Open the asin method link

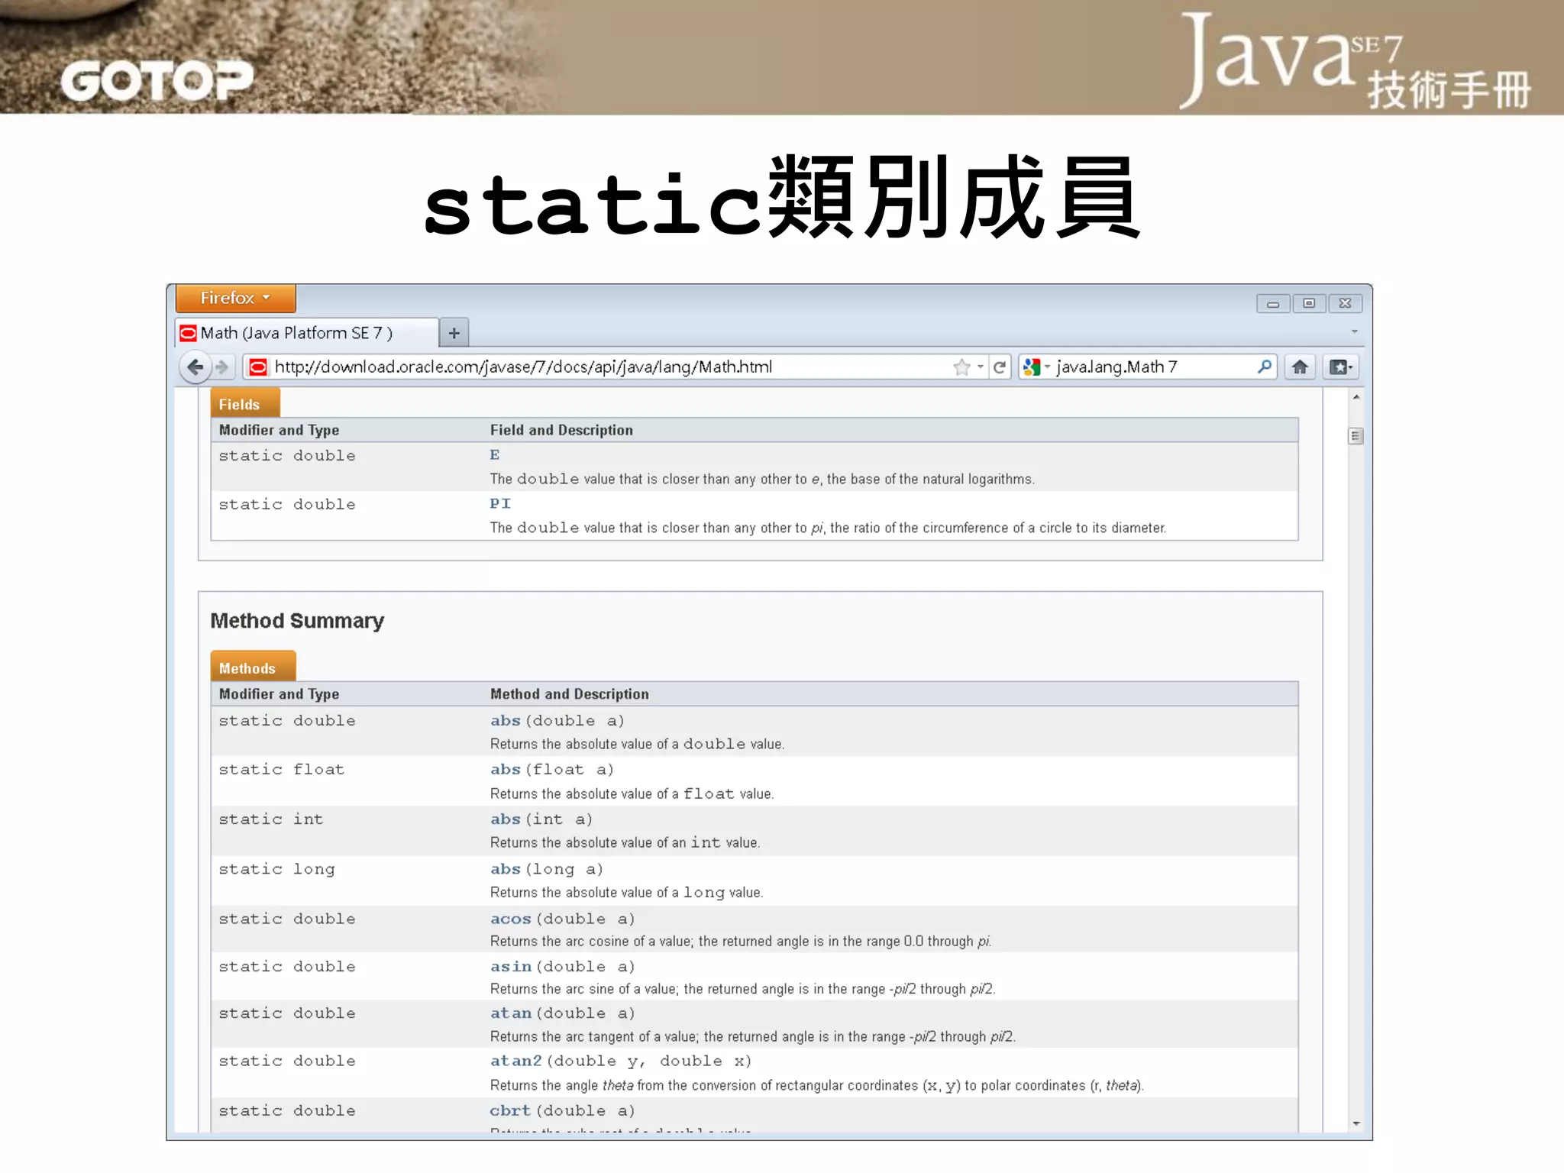(510, 967)
